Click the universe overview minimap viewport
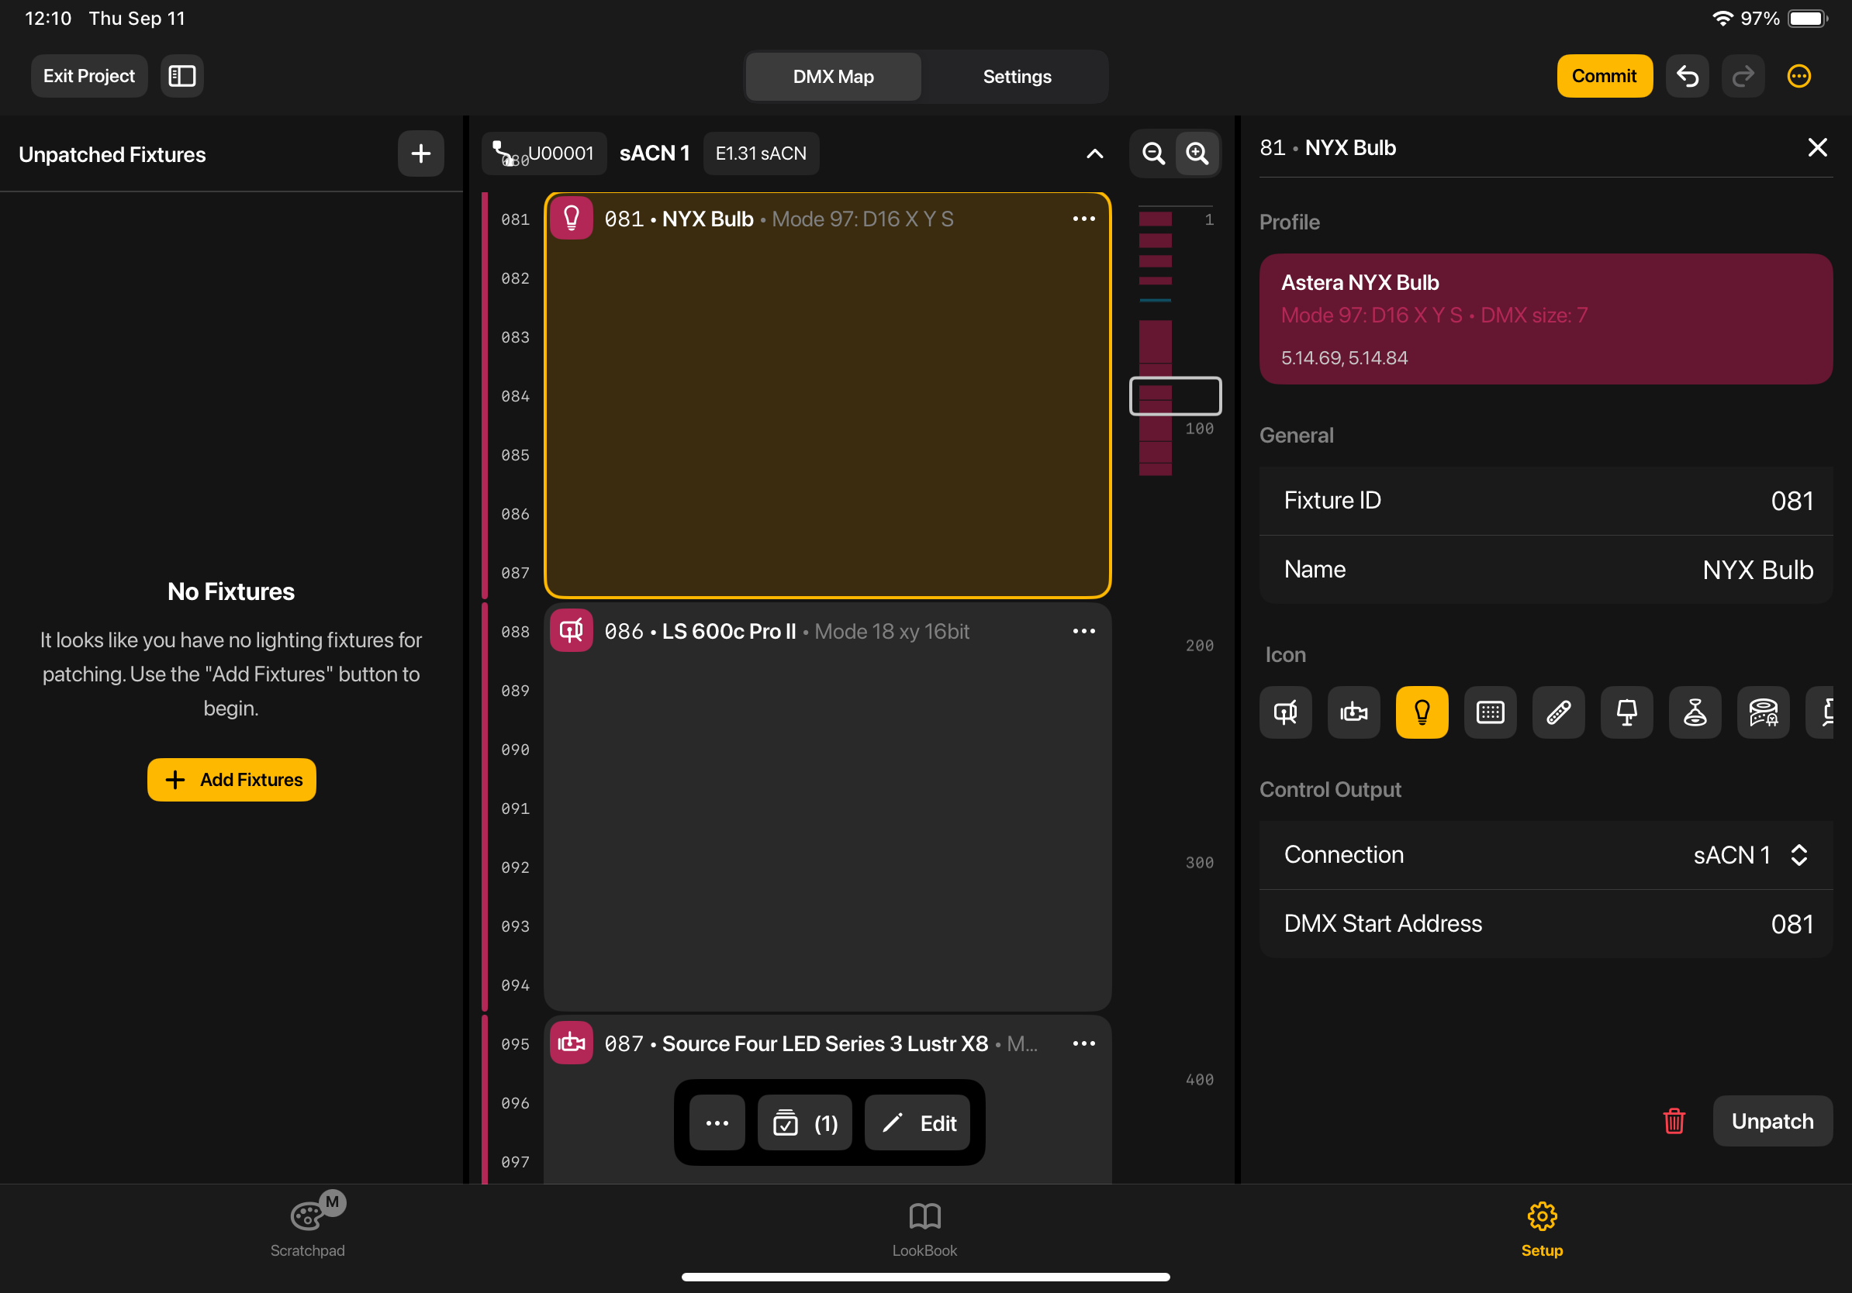1852x1293 pixels. [x=1174, y=396]
